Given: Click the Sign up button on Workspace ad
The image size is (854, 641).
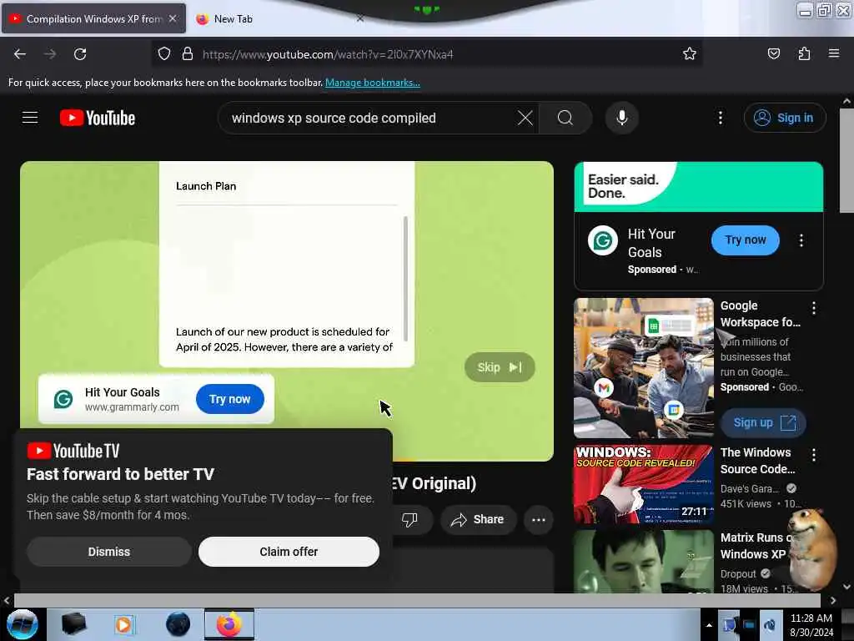Looking at the screenshot, I should point(763,423).
